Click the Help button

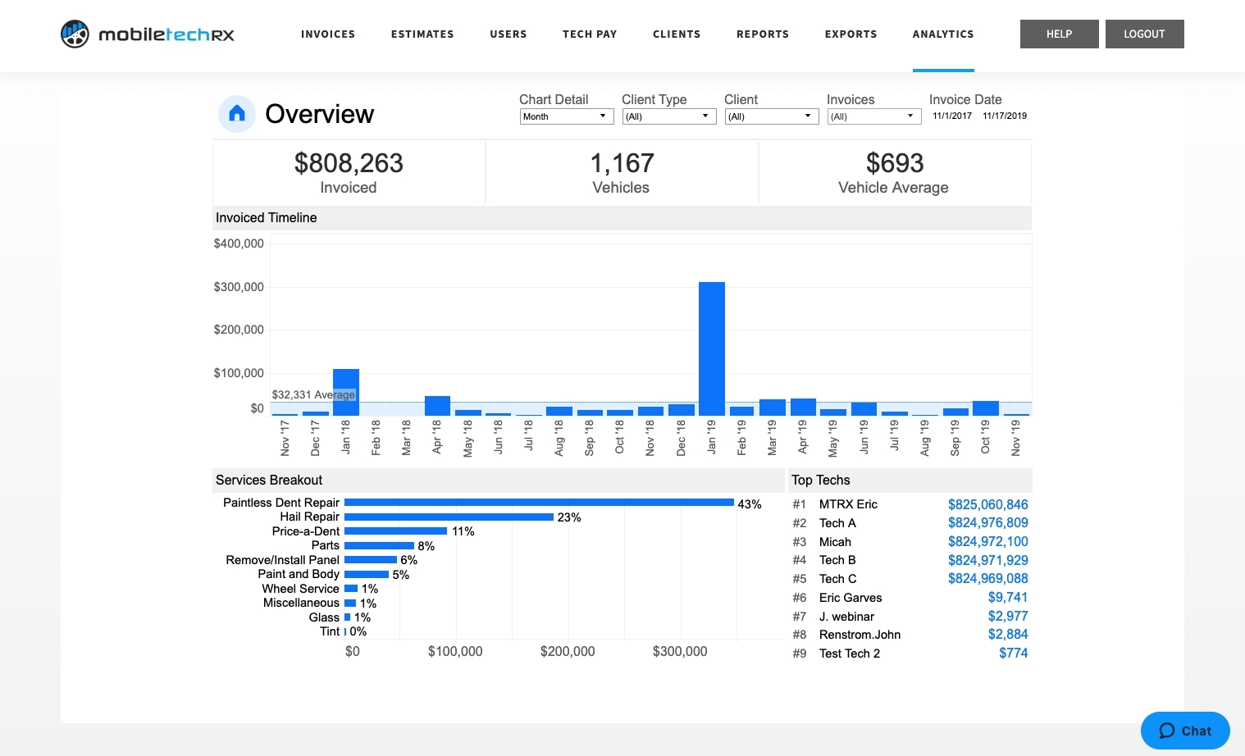(1059, 34)
